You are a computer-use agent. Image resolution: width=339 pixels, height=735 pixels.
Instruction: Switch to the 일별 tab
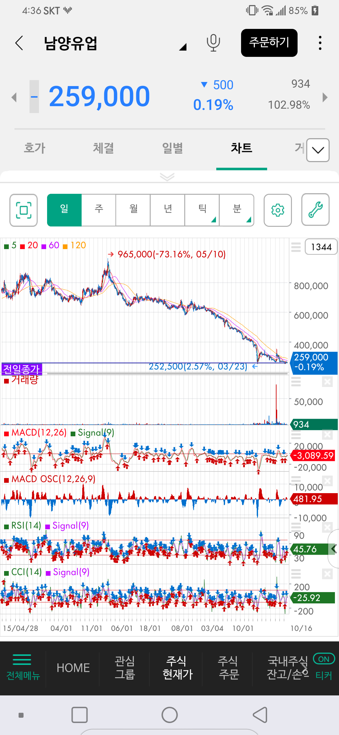172,148
